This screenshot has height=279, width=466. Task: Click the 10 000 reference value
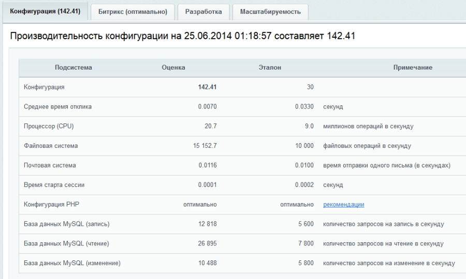(304, 146)
